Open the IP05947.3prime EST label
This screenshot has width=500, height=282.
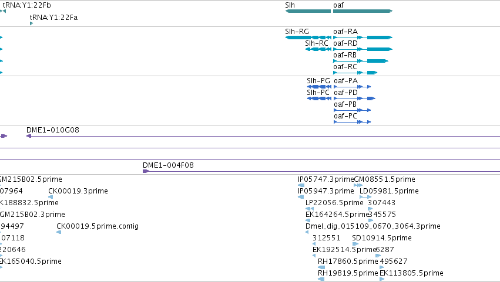point(326,191)
